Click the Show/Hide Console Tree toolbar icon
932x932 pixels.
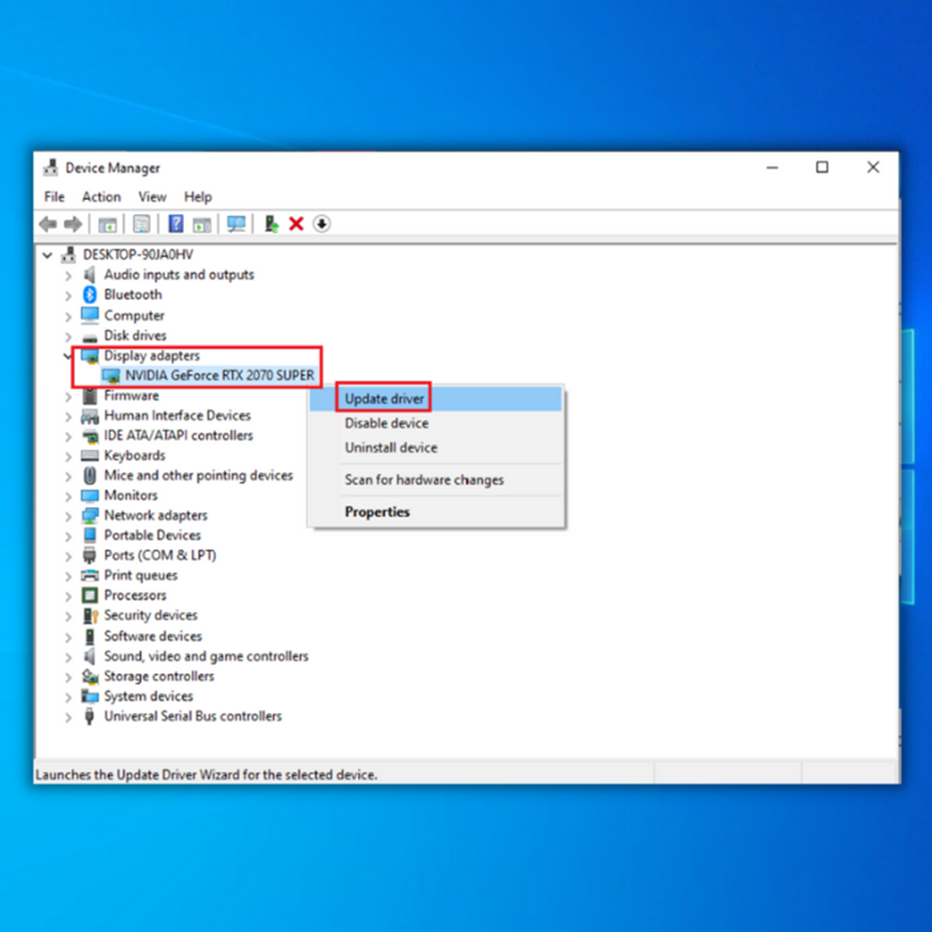[x=107, y=224]
